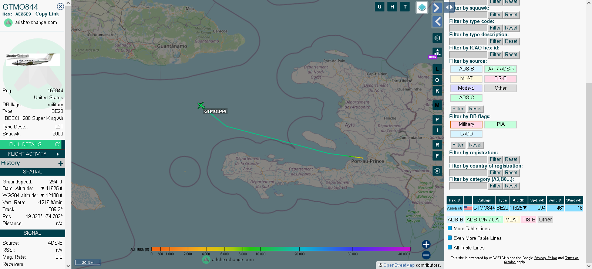Click the Copy Link hyperlink
Screen dimensions: 592x269
point(47,14)
